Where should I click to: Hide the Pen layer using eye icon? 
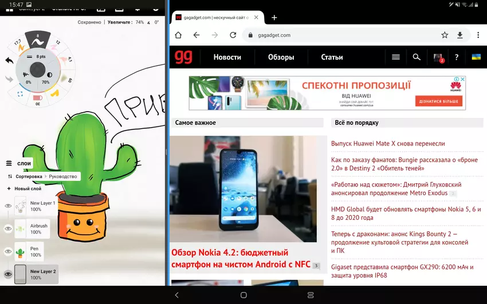(8, 252)
